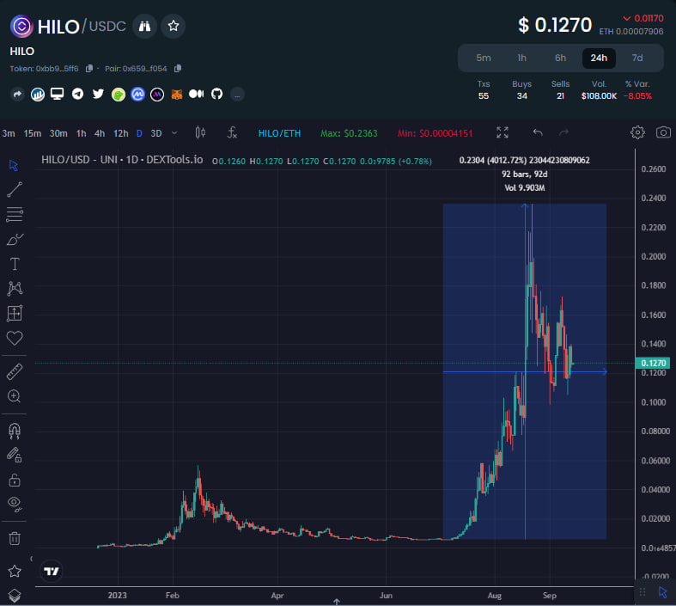Image resolution: width=676 pixels, height=606 pixels.
Task: Toggle stay in drawing mode
Action: point(15,455)
